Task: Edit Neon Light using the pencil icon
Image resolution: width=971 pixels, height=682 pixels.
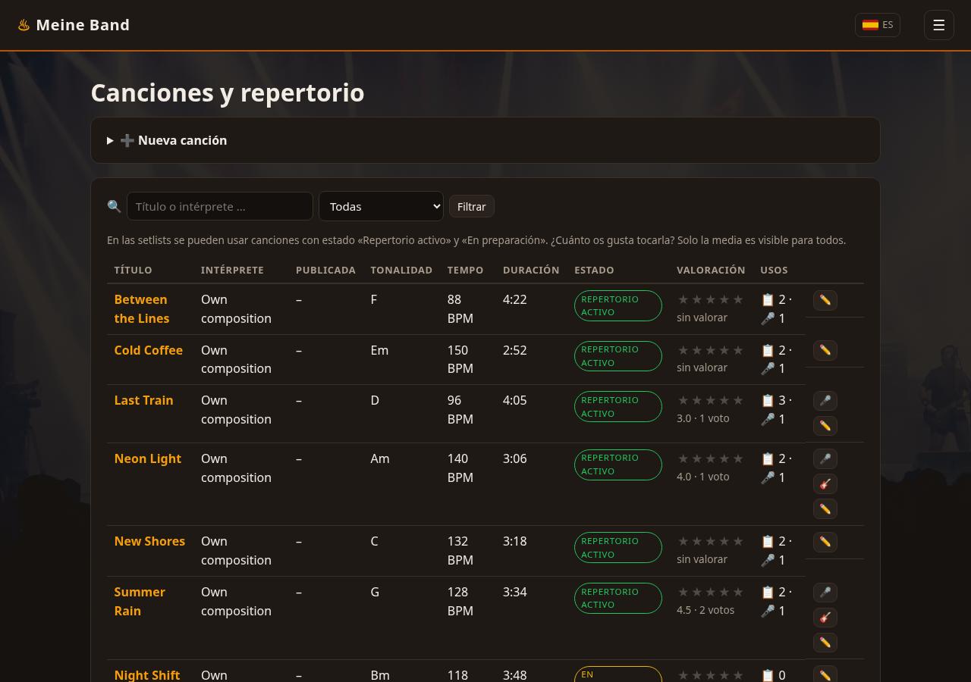Action: tap(825, 509)
